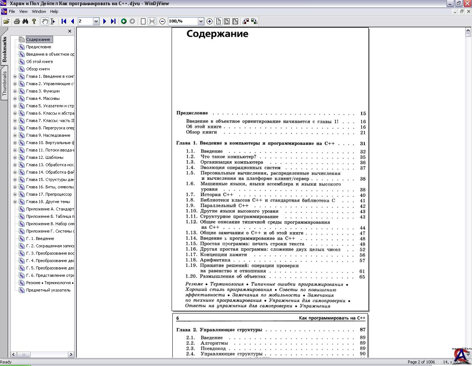The width and height of the screenshot is (472, 366).
Task: Click the Print icon in toolbar
Action: click(x=17, y=21)
